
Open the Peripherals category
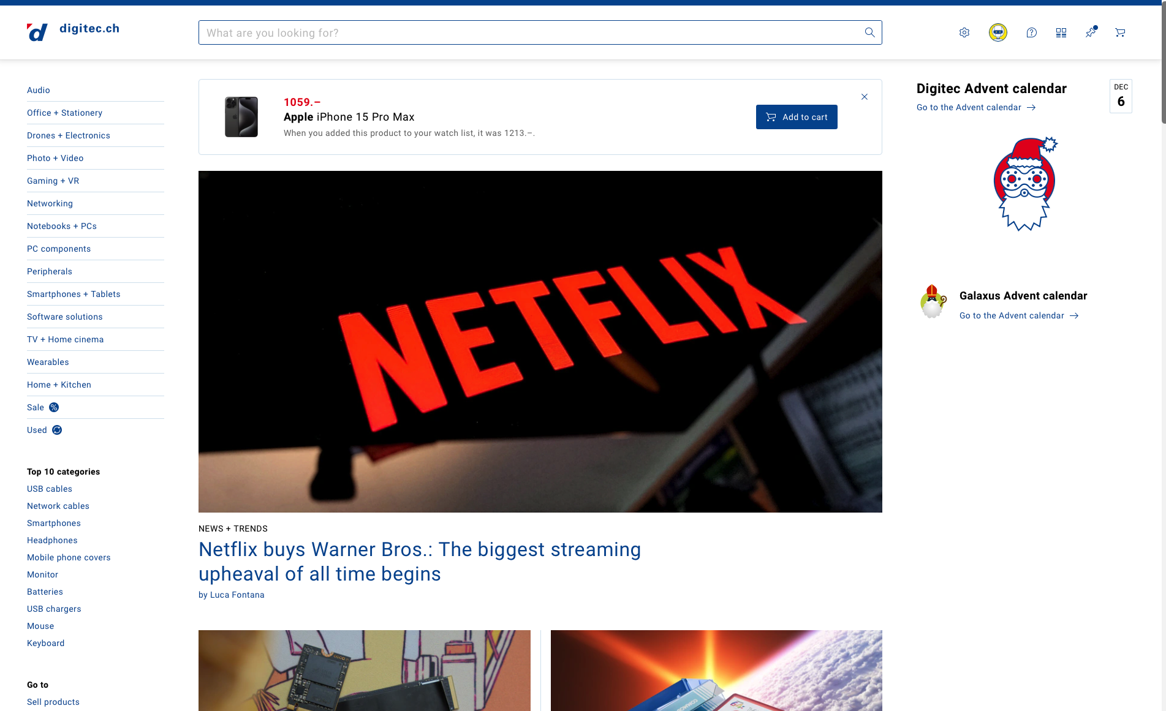pyautogui.click(x=50, y=271)
